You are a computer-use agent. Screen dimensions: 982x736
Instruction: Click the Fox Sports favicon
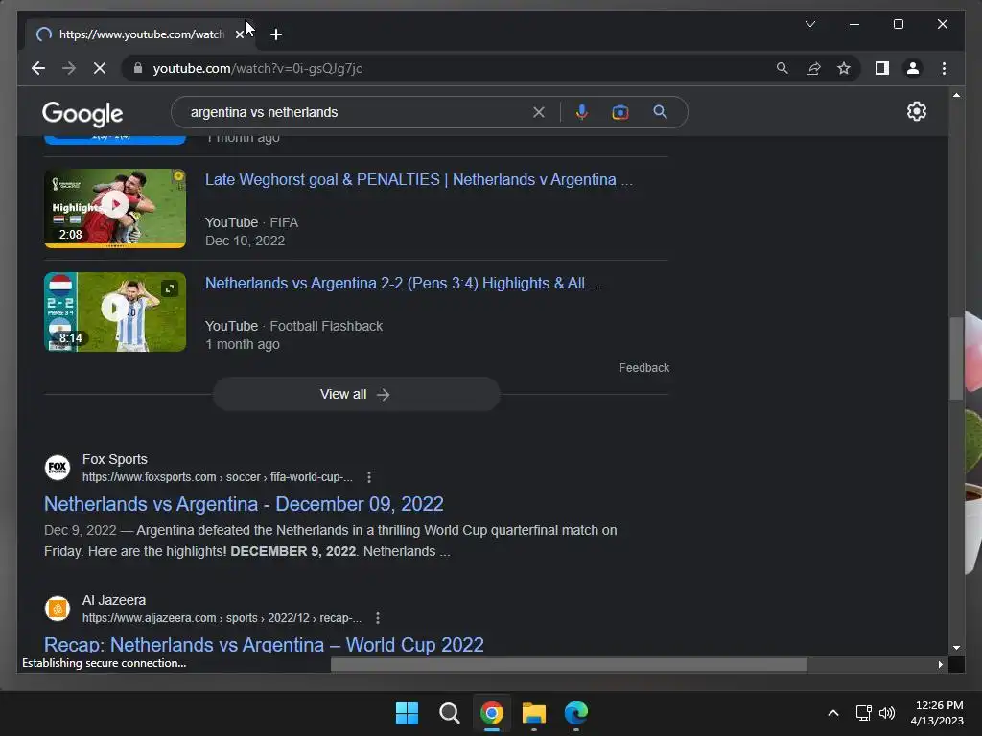click(58, 468)
